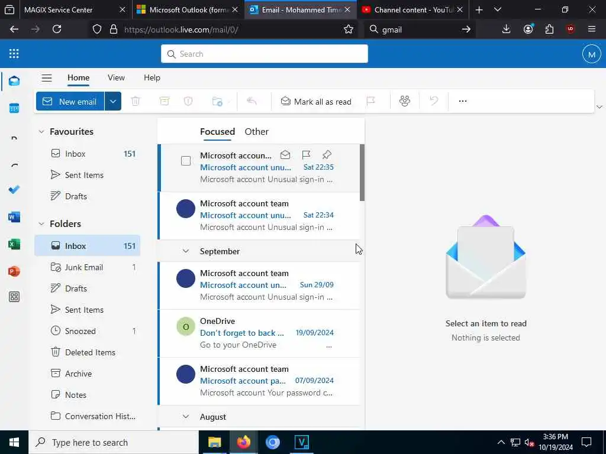Open the Microsoft account team email from Sun 29/09
This screenshot has height=454, width=606.
click(259, 286)
